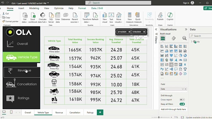This screenshot has height=119, width=212.
Task: Toggle the Keep all filters switch
Action: 182,104
